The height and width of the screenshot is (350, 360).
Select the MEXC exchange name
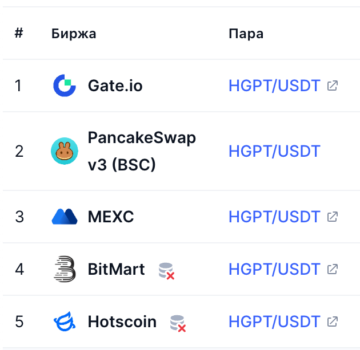[x=111, y=217]
